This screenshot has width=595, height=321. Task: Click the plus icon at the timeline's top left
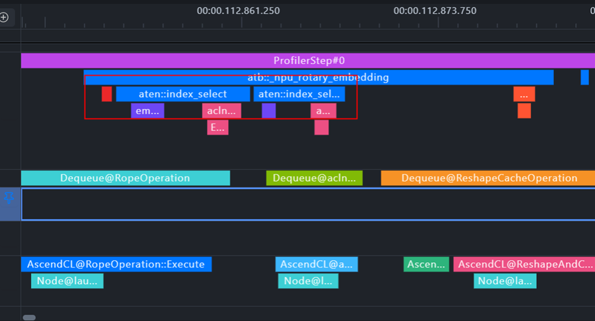coord(4,17)
